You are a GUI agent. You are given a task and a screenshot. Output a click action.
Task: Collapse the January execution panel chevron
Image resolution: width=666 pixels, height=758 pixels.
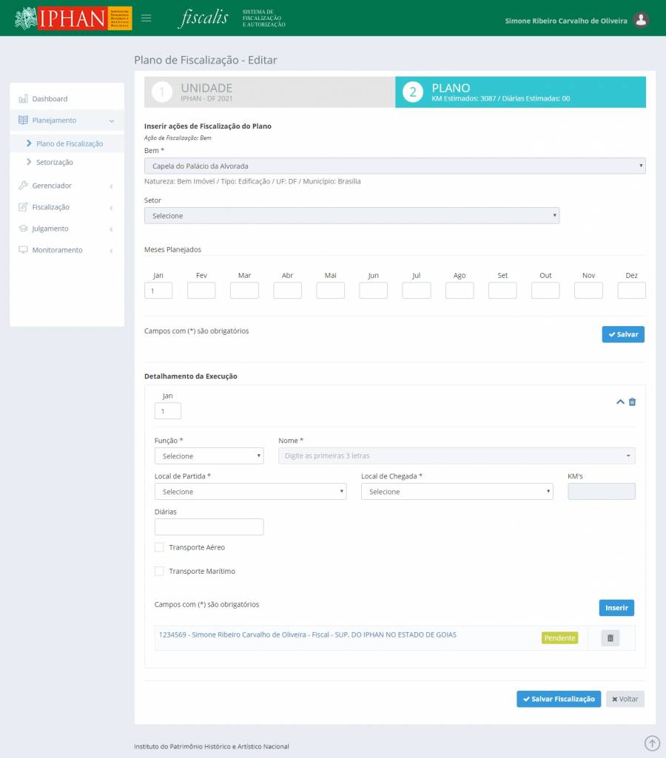[620, 402]
